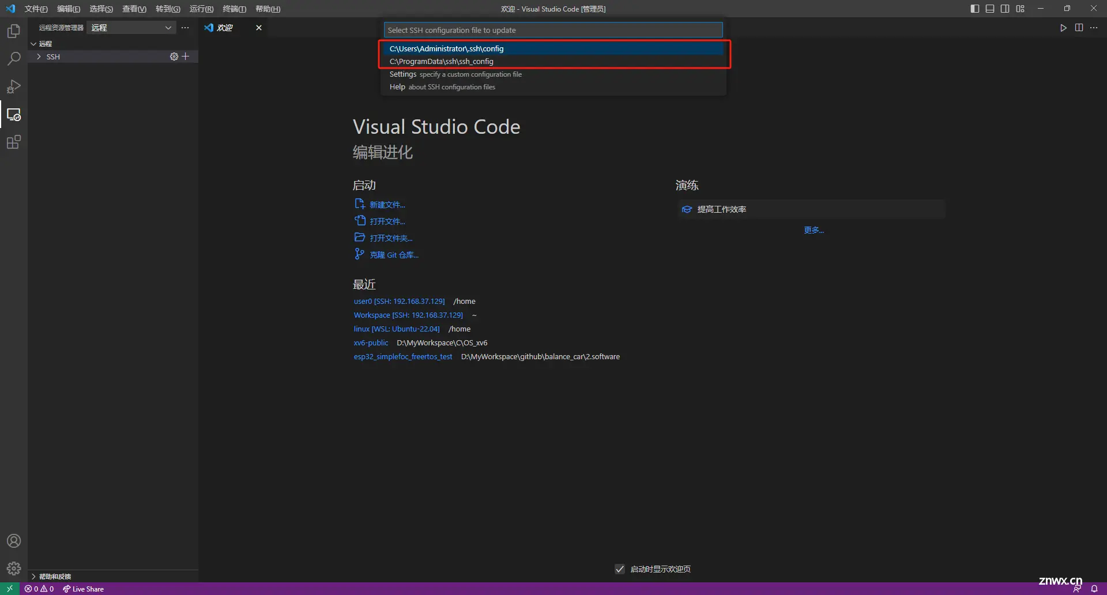Click the VS Code logo in title bar

(x=10, y=9)
